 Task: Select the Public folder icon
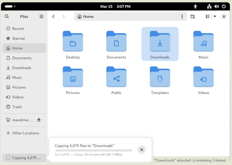click(x=116, y=77)
